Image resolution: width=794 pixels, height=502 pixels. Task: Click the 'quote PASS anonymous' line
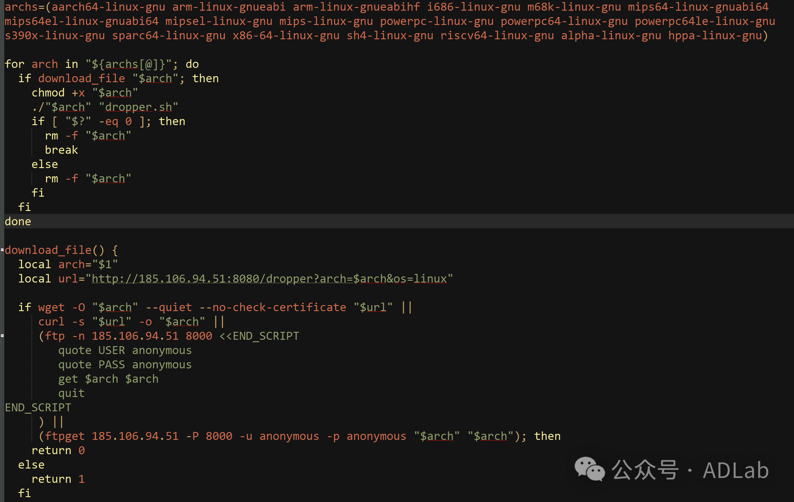pyautogui.click(x=125, y=365)
